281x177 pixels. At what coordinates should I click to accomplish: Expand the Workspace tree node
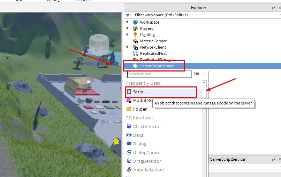click(x=127, y=22)
